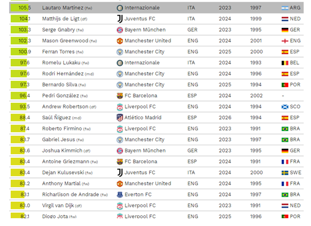Click Manchester United crest next to Mason Greenwood
Image resolution: width=311 pixels, height=226 pixels.
coord(120,41)
